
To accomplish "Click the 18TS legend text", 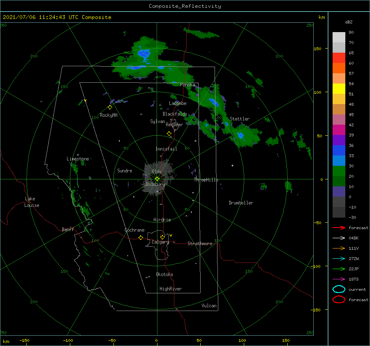I will pyautogui.click(x=354, y=279).
